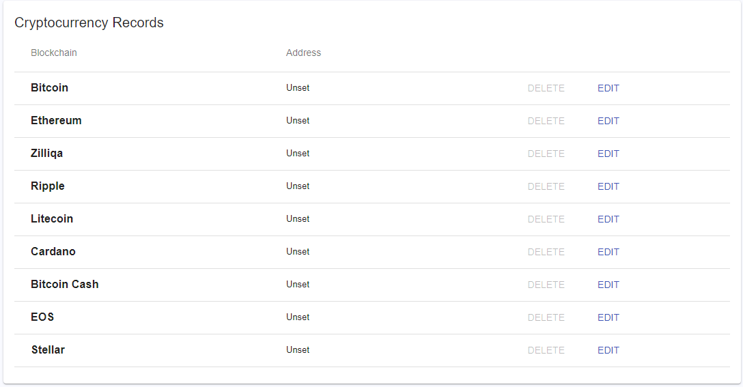
Task: Edit the Cardano record
Action: point(608,252)
